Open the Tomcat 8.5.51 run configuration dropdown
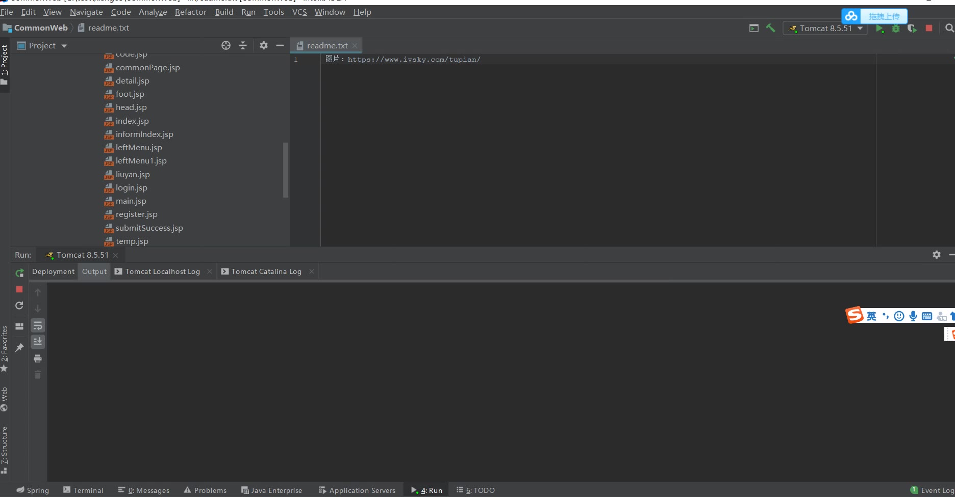This screenshot has height=497, width=955. click(825, 29)
